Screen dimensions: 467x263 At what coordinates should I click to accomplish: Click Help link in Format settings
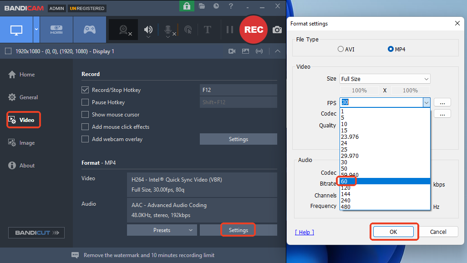pos(305,232)
